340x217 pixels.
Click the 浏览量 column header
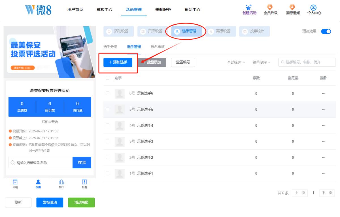[293, 78]
